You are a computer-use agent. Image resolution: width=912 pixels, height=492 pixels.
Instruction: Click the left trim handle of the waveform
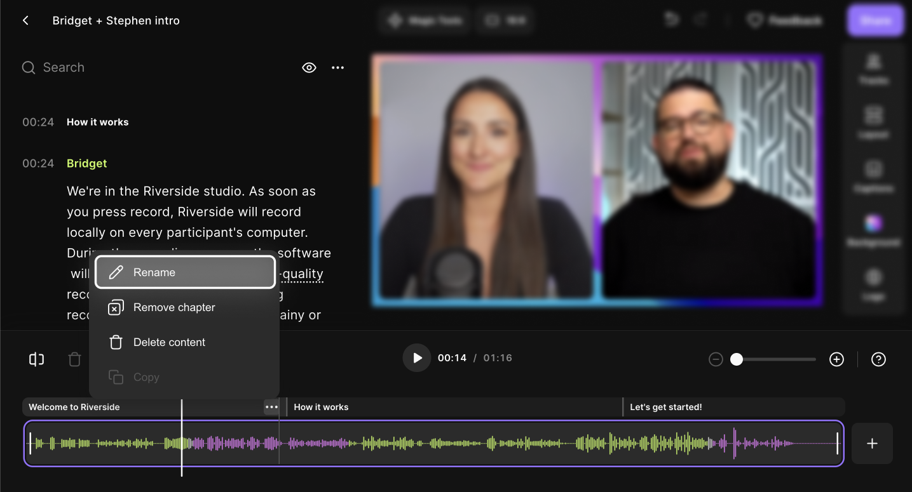(x=31, y=443)
